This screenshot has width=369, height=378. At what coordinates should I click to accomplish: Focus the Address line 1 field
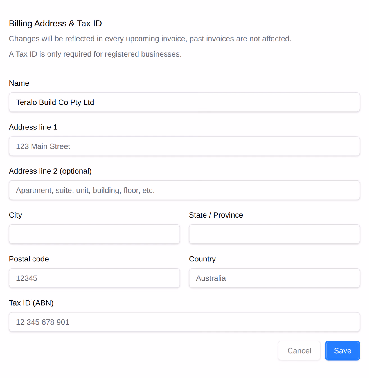(184, 146)
